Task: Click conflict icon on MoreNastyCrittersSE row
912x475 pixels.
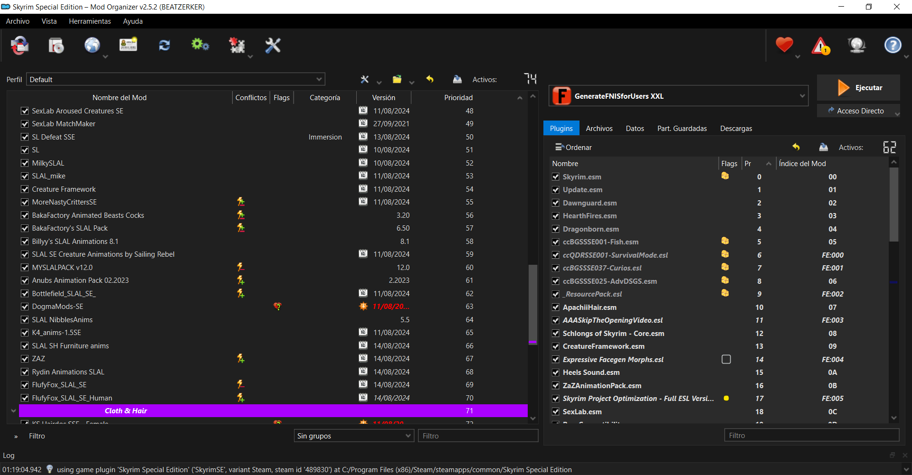Action: (x=241, y=202)
